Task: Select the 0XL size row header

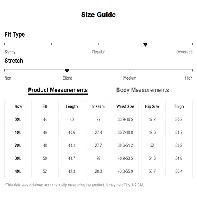Action: pyautogui.click(x=18, y=119)
